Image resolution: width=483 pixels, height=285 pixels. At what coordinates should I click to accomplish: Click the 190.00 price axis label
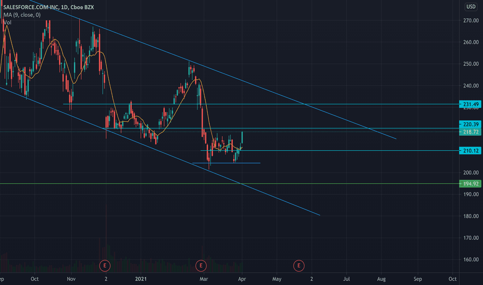click(471, 194)
